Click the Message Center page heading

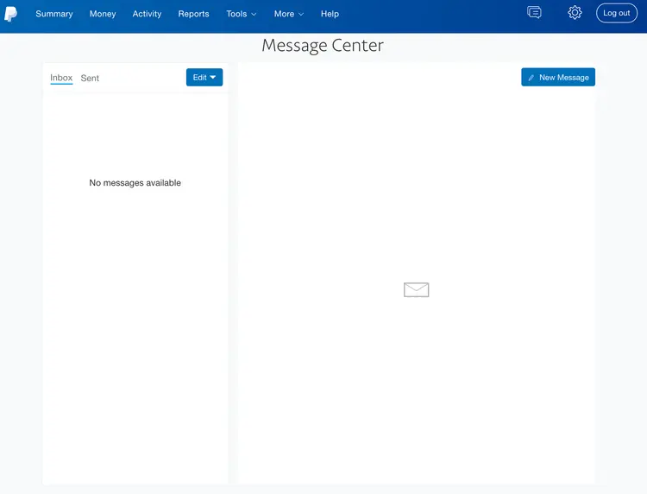point(323,46)
